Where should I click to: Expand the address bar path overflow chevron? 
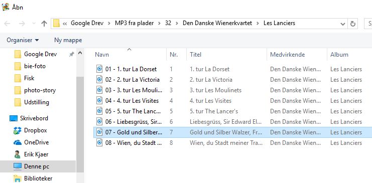[65, 24]
